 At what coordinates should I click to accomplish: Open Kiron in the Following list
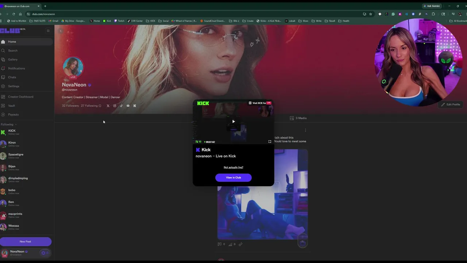[26, 144]
